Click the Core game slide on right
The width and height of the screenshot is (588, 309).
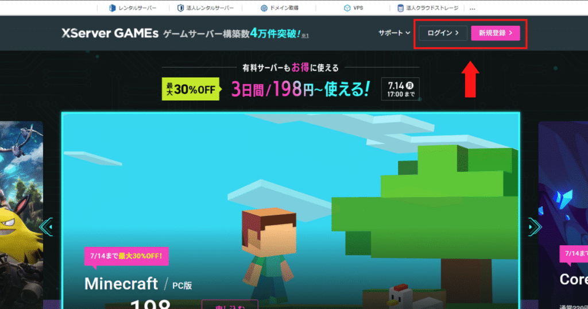563,215
